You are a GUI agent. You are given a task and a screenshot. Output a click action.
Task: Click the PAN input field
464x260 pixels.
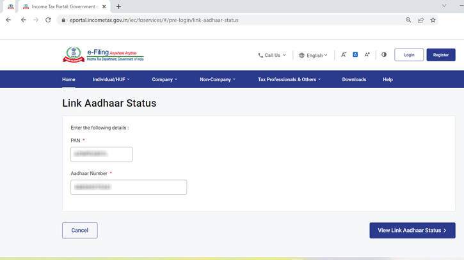pyautogui.click(x=102, y=154)
